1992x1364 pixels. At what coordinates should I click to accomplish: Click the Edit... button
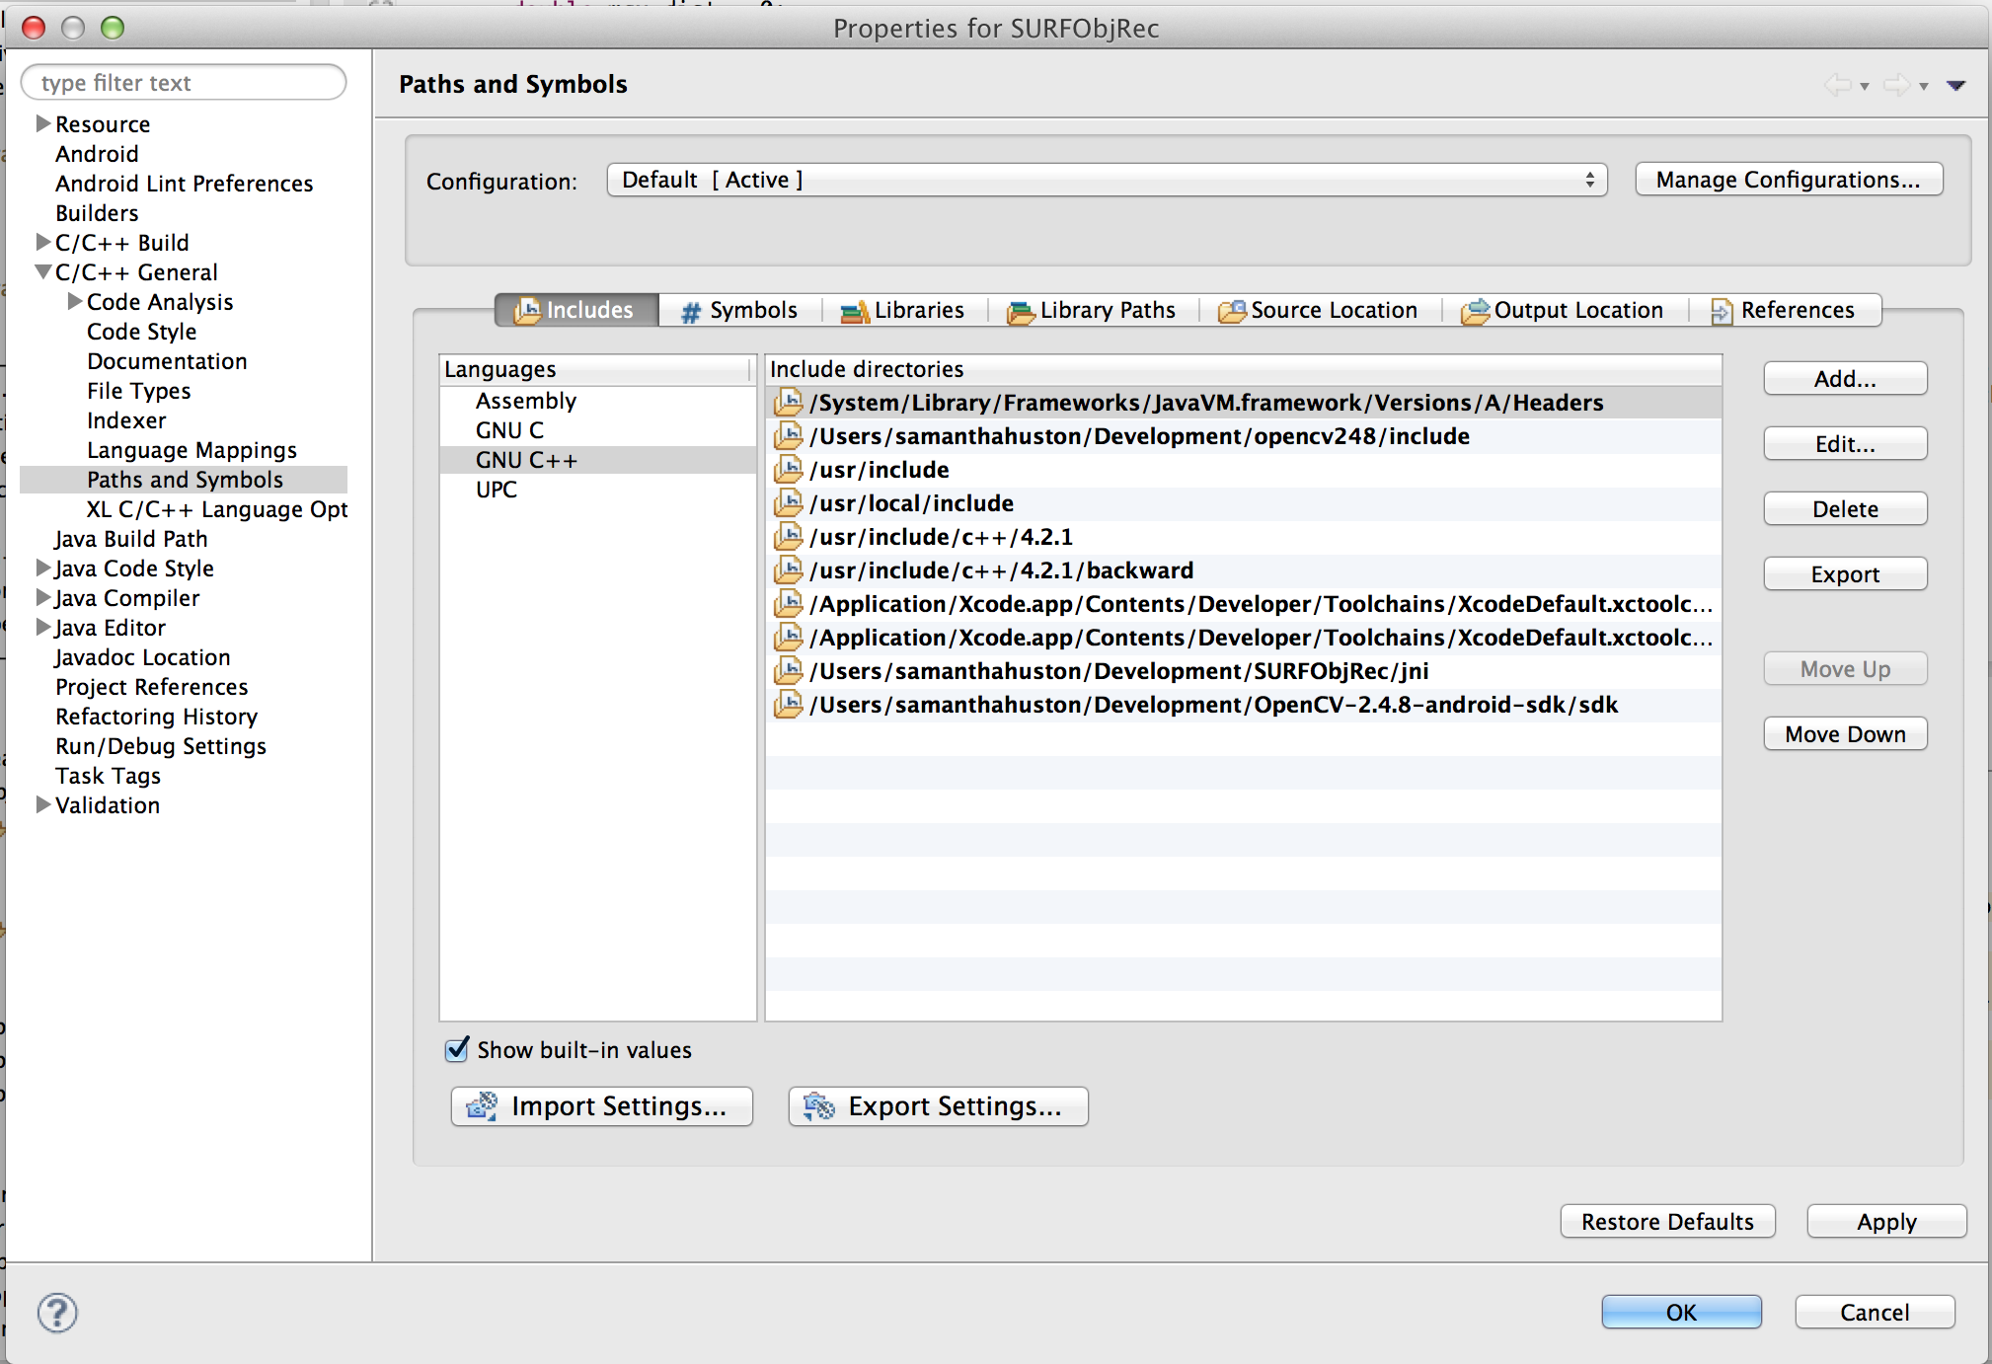(x=1845, y=444)
